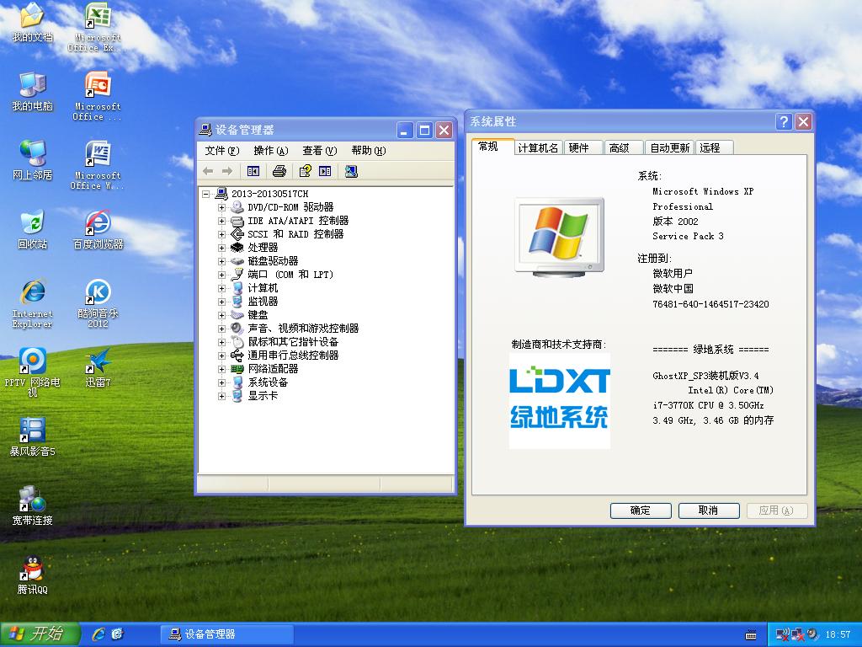Expand the DVD/CD-ROM 驱动器 node
Image resolution: width=862 pixels, height=647 pixels.
(221, 207)
